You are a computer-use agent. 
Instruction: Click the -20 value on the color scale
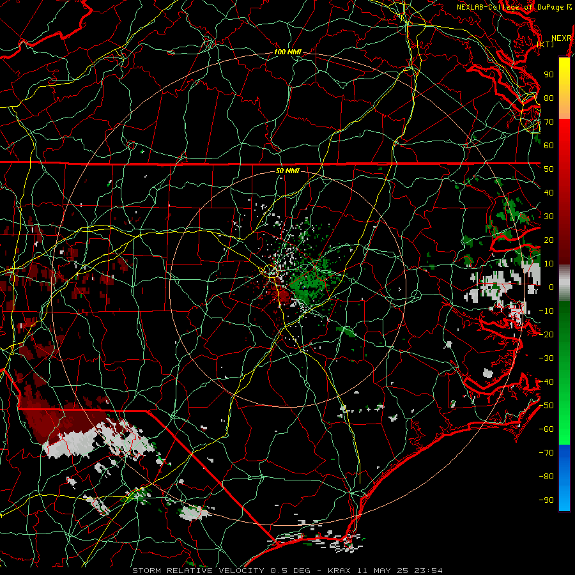(546, 334)
